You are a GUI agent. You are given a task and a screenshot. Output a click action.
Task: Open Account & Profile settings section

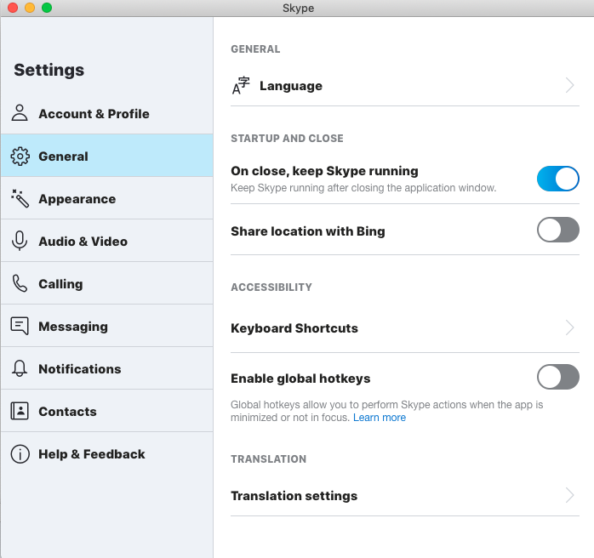(x=107, y=113)
